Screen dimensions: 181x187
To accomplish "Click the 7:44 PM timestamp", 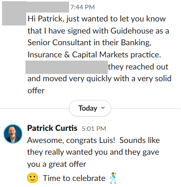I will [x=82, y=7].
